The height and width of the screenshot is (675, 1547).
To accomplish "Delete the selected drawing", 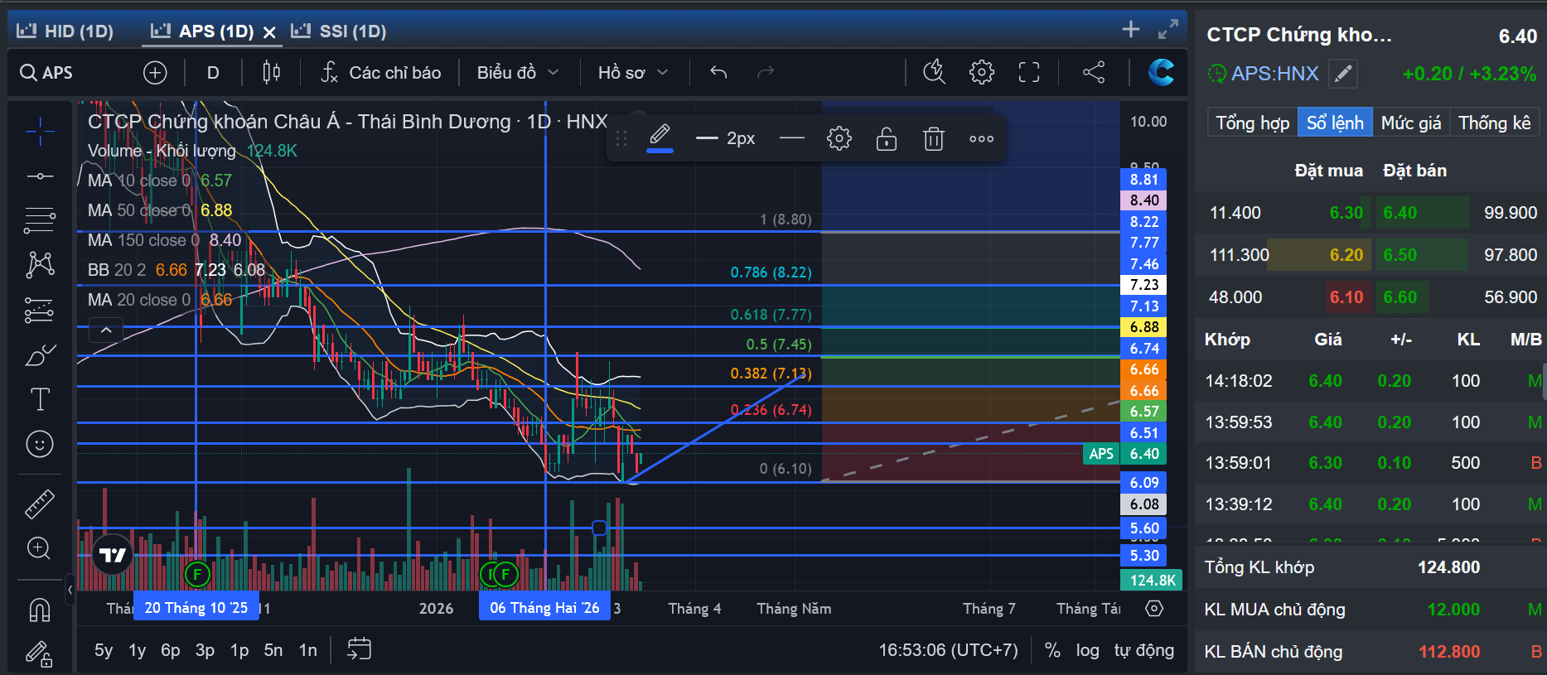I will tap(934, 138).
